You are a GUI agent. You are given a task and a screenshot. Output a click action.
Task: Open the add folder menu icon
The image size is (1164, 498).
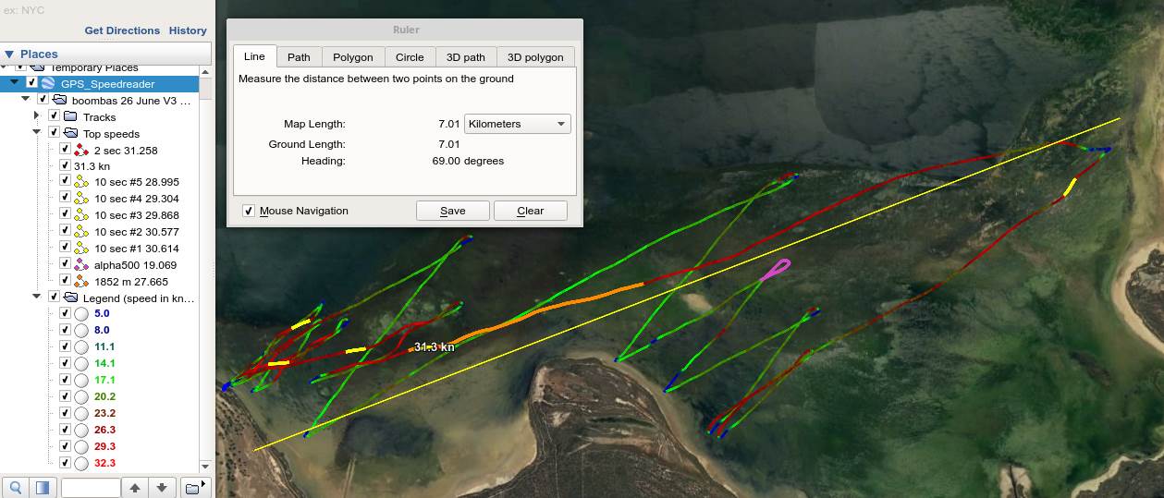pos(192,487)
